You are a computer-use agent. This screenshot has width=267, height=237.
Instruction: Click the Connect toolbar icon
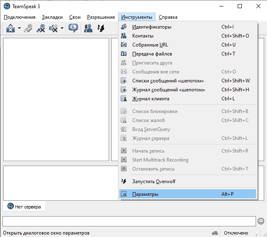coord(11,28)
